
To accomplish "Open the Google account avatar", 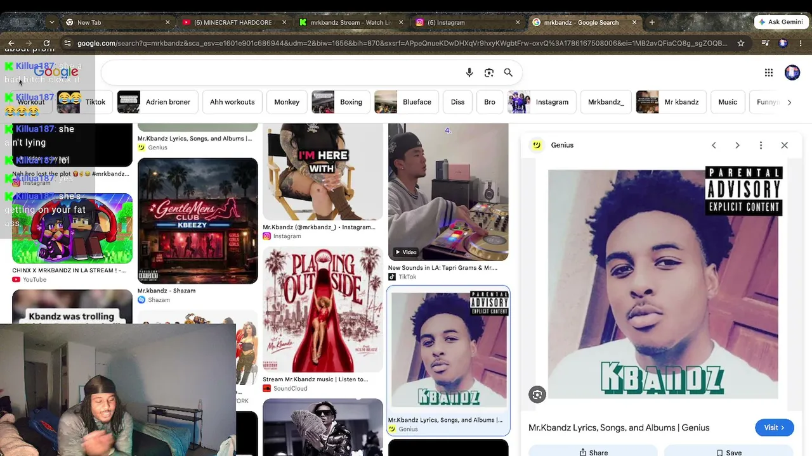I will pos(792,73).
